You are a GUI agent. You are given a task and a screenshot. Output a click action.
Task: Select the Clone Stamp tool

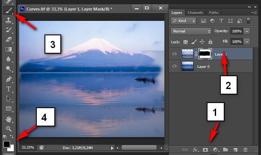(x=9, y=20)
